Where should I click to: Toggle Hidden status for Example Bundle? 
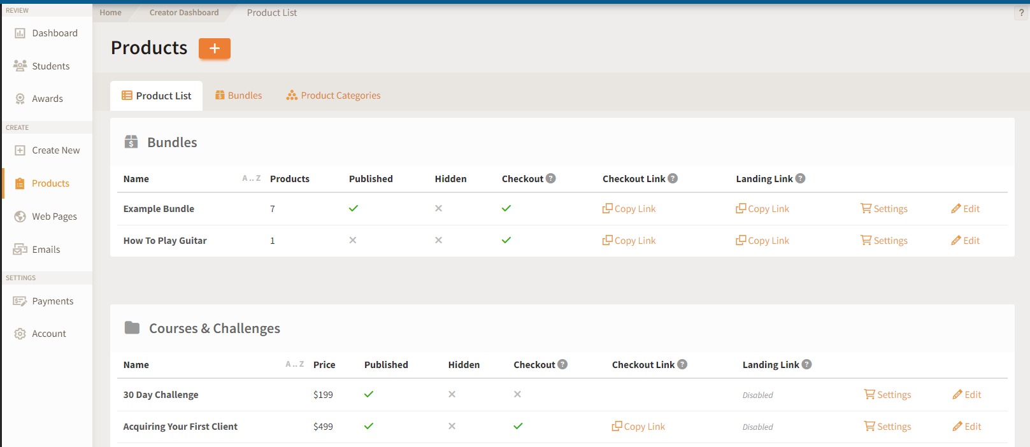pos(438,208)
